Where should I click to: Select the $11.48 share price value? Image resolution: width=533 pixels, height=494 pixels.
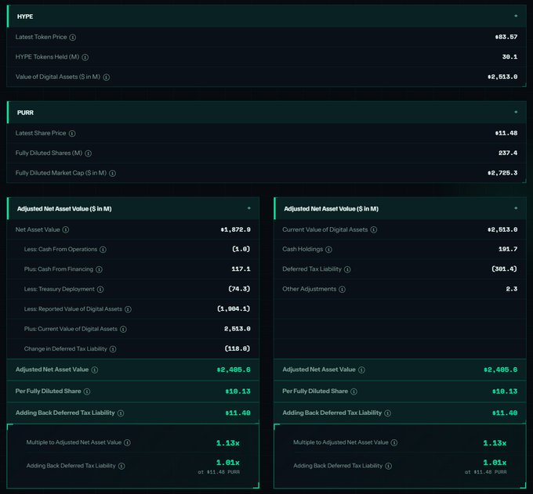click(x=506, y=133)
